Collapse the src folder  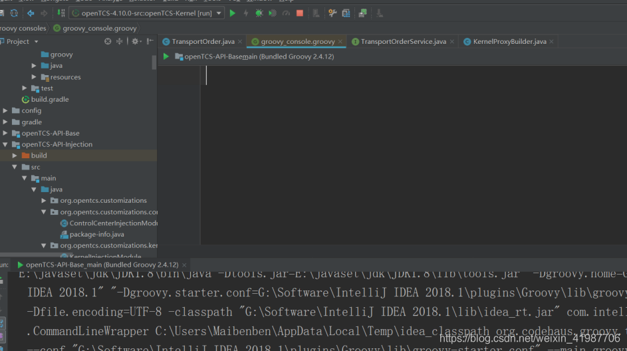click(x=15, y=167)
